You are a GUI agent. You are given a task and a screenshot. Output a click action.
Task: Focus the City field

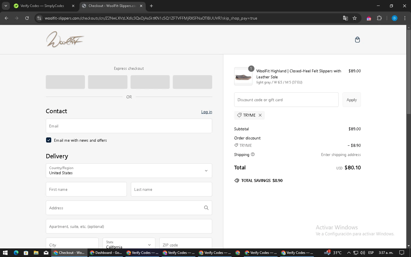tap(72, 243)
